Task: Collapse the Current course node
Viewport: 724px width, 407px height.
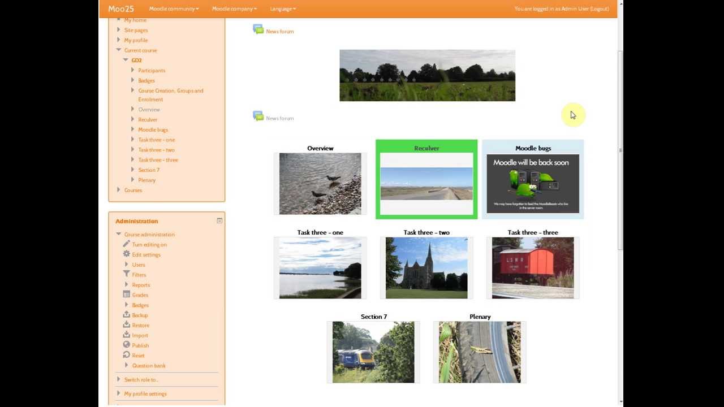Action: click(x=119, y=50)
